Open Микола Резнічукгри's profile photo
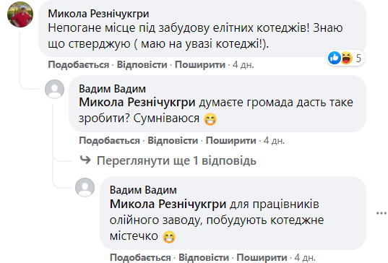The width and height of the screenshot is (388, 263). pyautogui.click(x=20, y=14)
